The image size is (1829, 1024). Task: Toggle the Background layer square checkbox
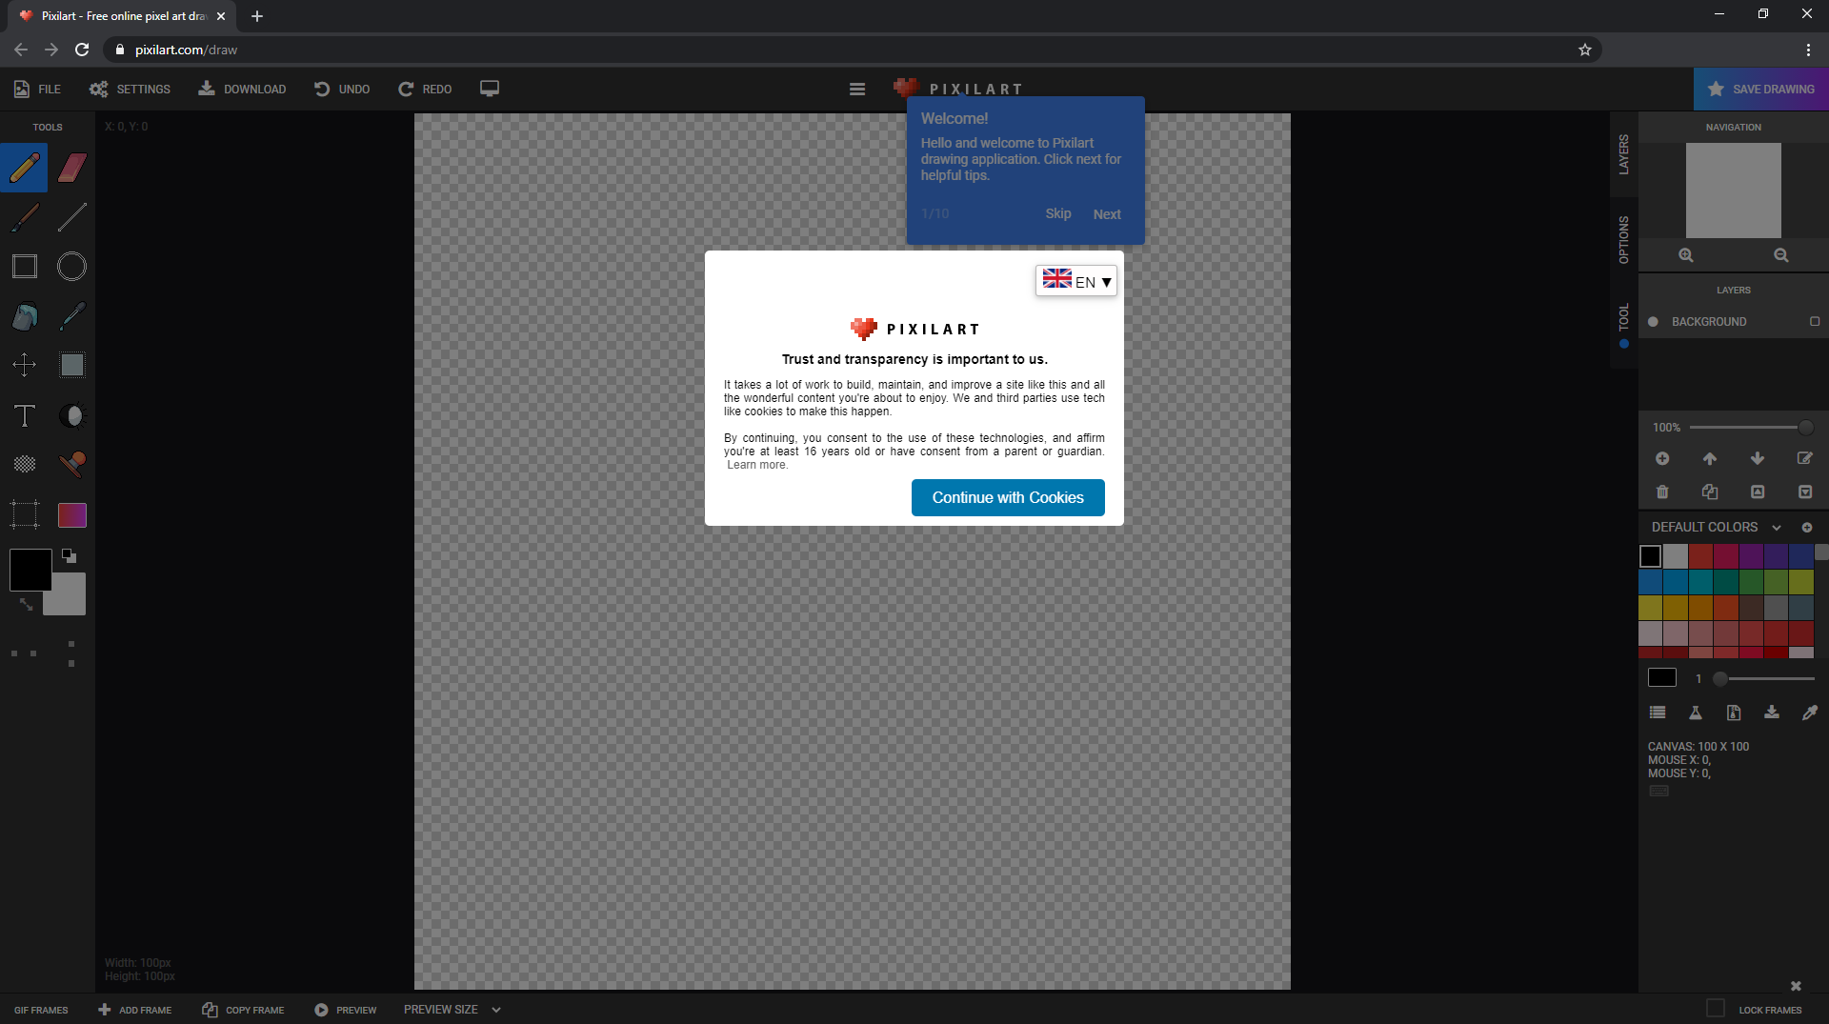(1815, 322)
